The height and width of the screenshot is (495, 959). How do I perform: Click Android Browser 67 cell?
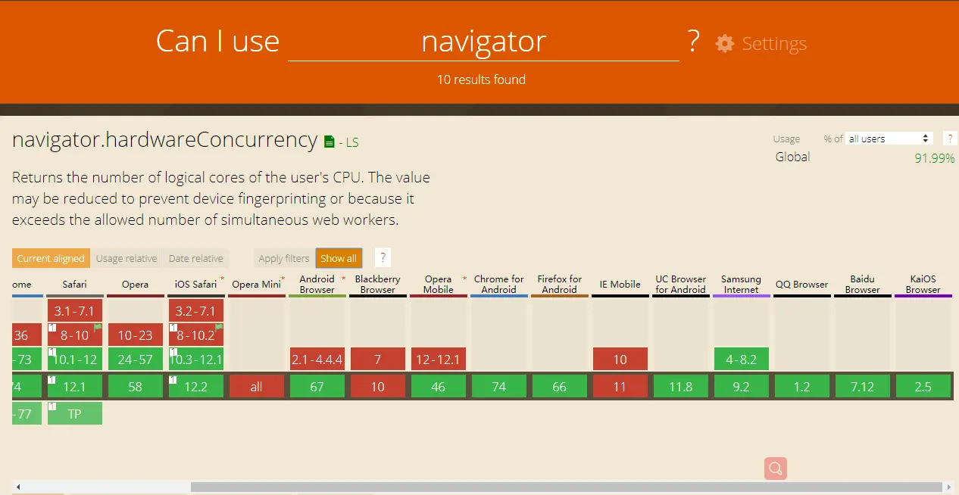(317, 387)
